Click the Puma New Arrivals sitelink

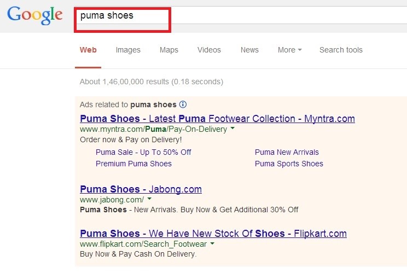click(x=287, y=152)
